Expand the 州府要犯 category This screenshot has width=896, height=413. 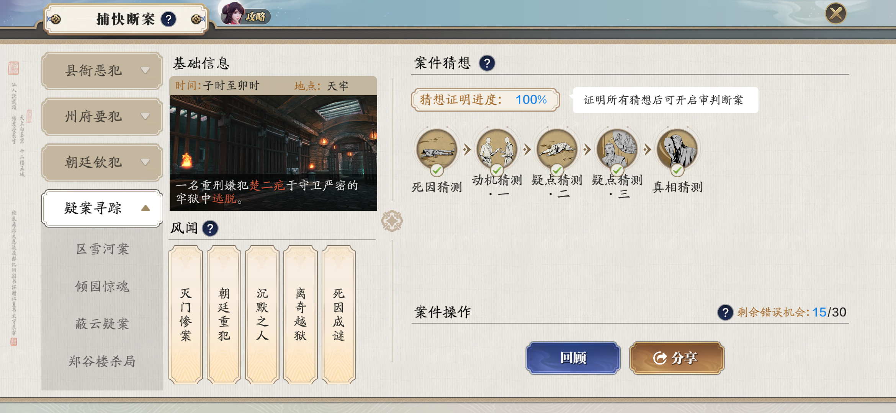[x=102, y=117]
